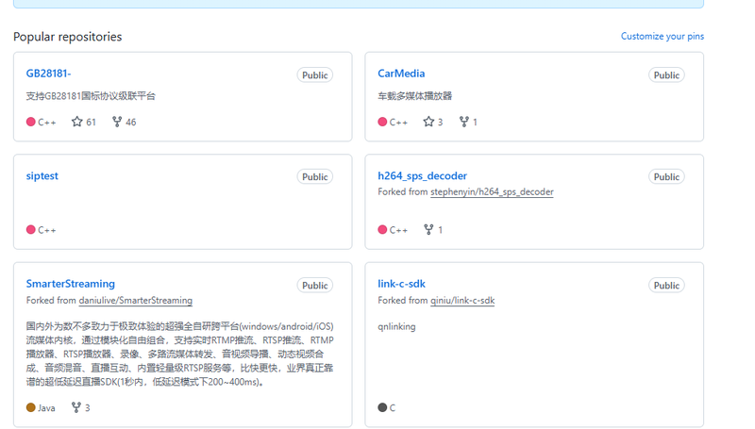The image size is (755, 429).
Task: Click the fork icon on GB28181- card
Action: tap(117, 122)
